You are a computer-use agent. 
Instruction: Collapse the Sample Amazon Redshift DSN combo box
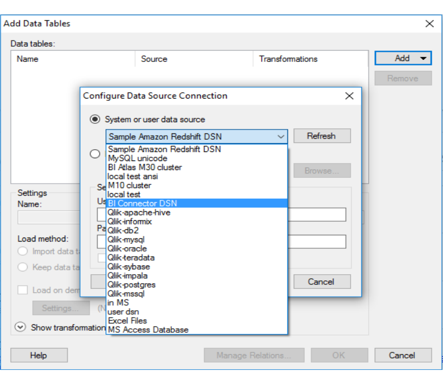pyautogui.click(x=281, y=137)
